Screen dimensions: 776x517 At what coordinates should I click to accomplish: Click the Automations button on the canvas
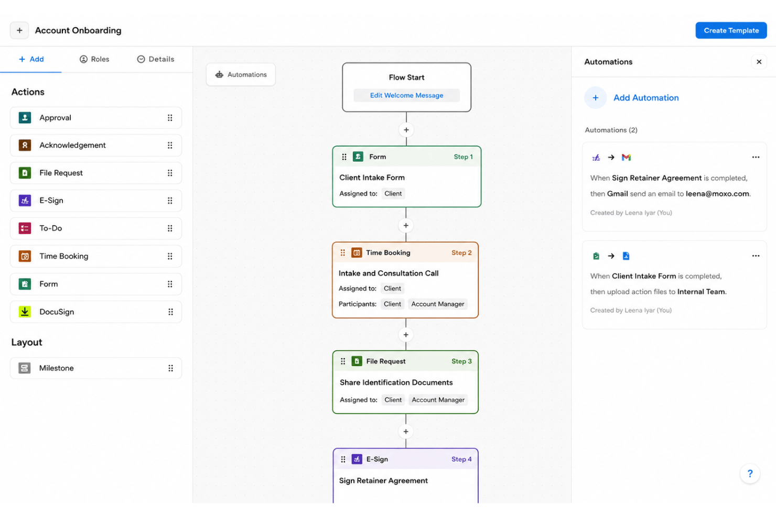(241, 74)
